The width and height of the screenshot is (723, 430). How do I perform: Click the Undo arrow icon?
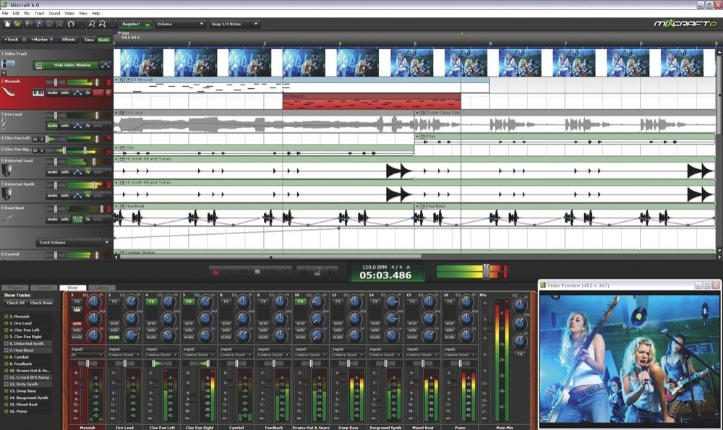click(x=71, y=24)
